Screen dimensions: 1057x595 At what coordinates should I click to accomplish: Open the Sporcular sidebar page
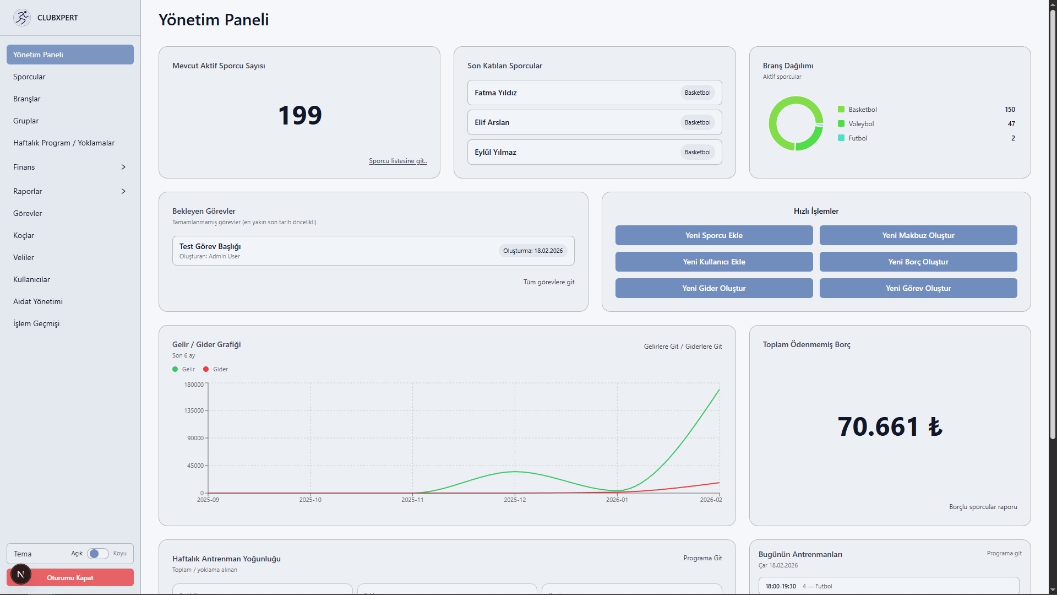29,77
